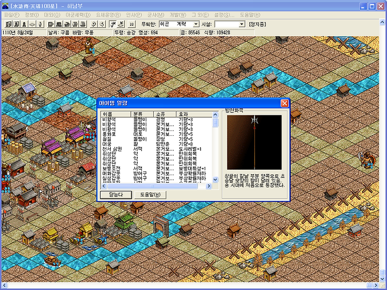Click the boat unit on the river

52,260
